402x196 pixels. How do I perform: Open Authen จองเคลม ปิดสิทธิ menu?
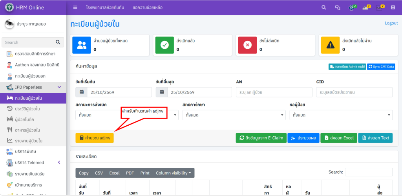click(x=33, y=65)
